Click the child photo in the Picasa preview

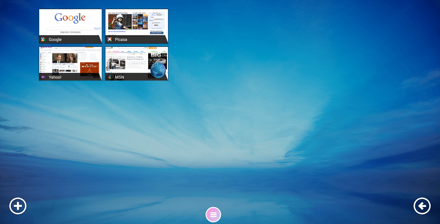[120, 22]
